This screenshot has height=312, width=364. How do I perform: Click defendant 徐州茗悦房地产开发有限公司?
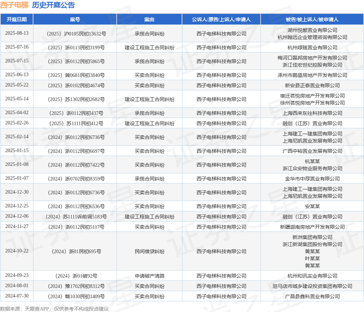click(x=312, y=103)
